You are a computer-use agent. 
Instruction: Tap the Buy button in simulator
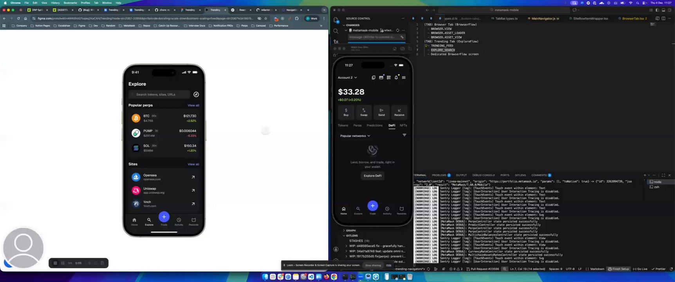346,112
